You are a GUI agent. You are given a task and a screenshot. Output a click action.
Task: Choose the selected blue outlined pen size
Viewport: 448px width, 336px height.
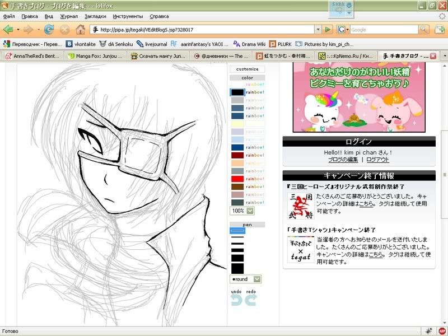click(237, 230)
